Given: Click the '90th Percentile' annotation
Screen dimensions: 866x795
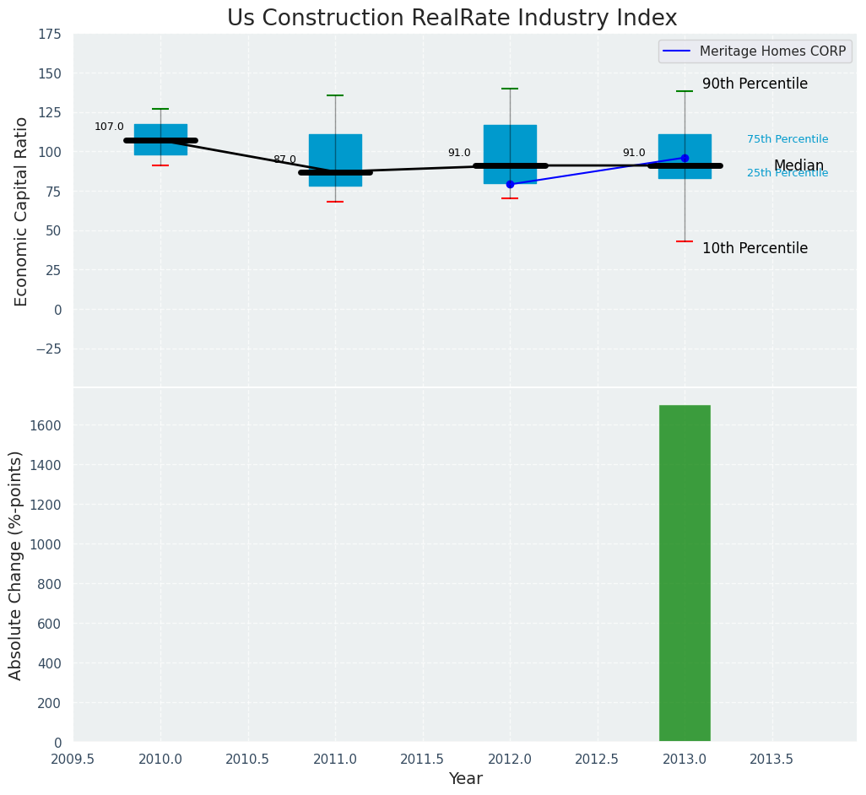Looking at the screenshot, I should click(x=755, y=84).
